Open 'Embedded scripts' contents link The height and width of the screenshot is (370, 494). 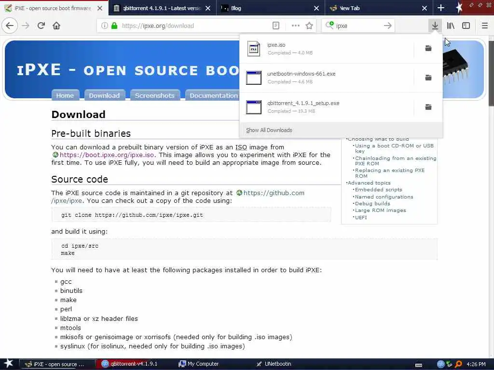[378, 190]
